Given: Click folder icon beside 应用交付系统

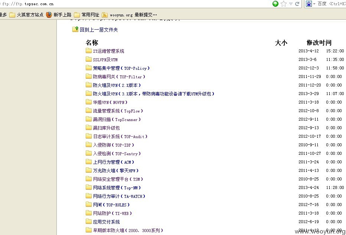Looking at the screenshot, I should [x=89, y=221].
